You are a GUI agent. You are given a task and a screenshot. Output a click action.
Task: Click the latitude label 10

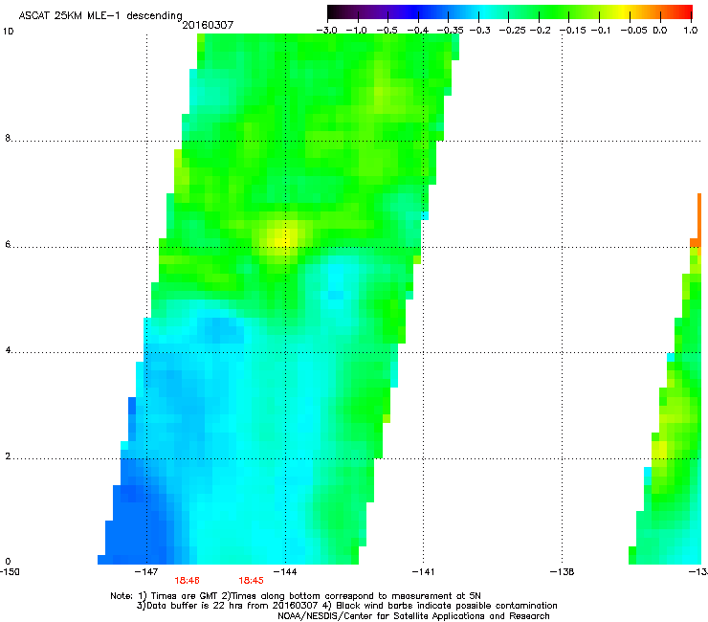[x=8, y=32]
